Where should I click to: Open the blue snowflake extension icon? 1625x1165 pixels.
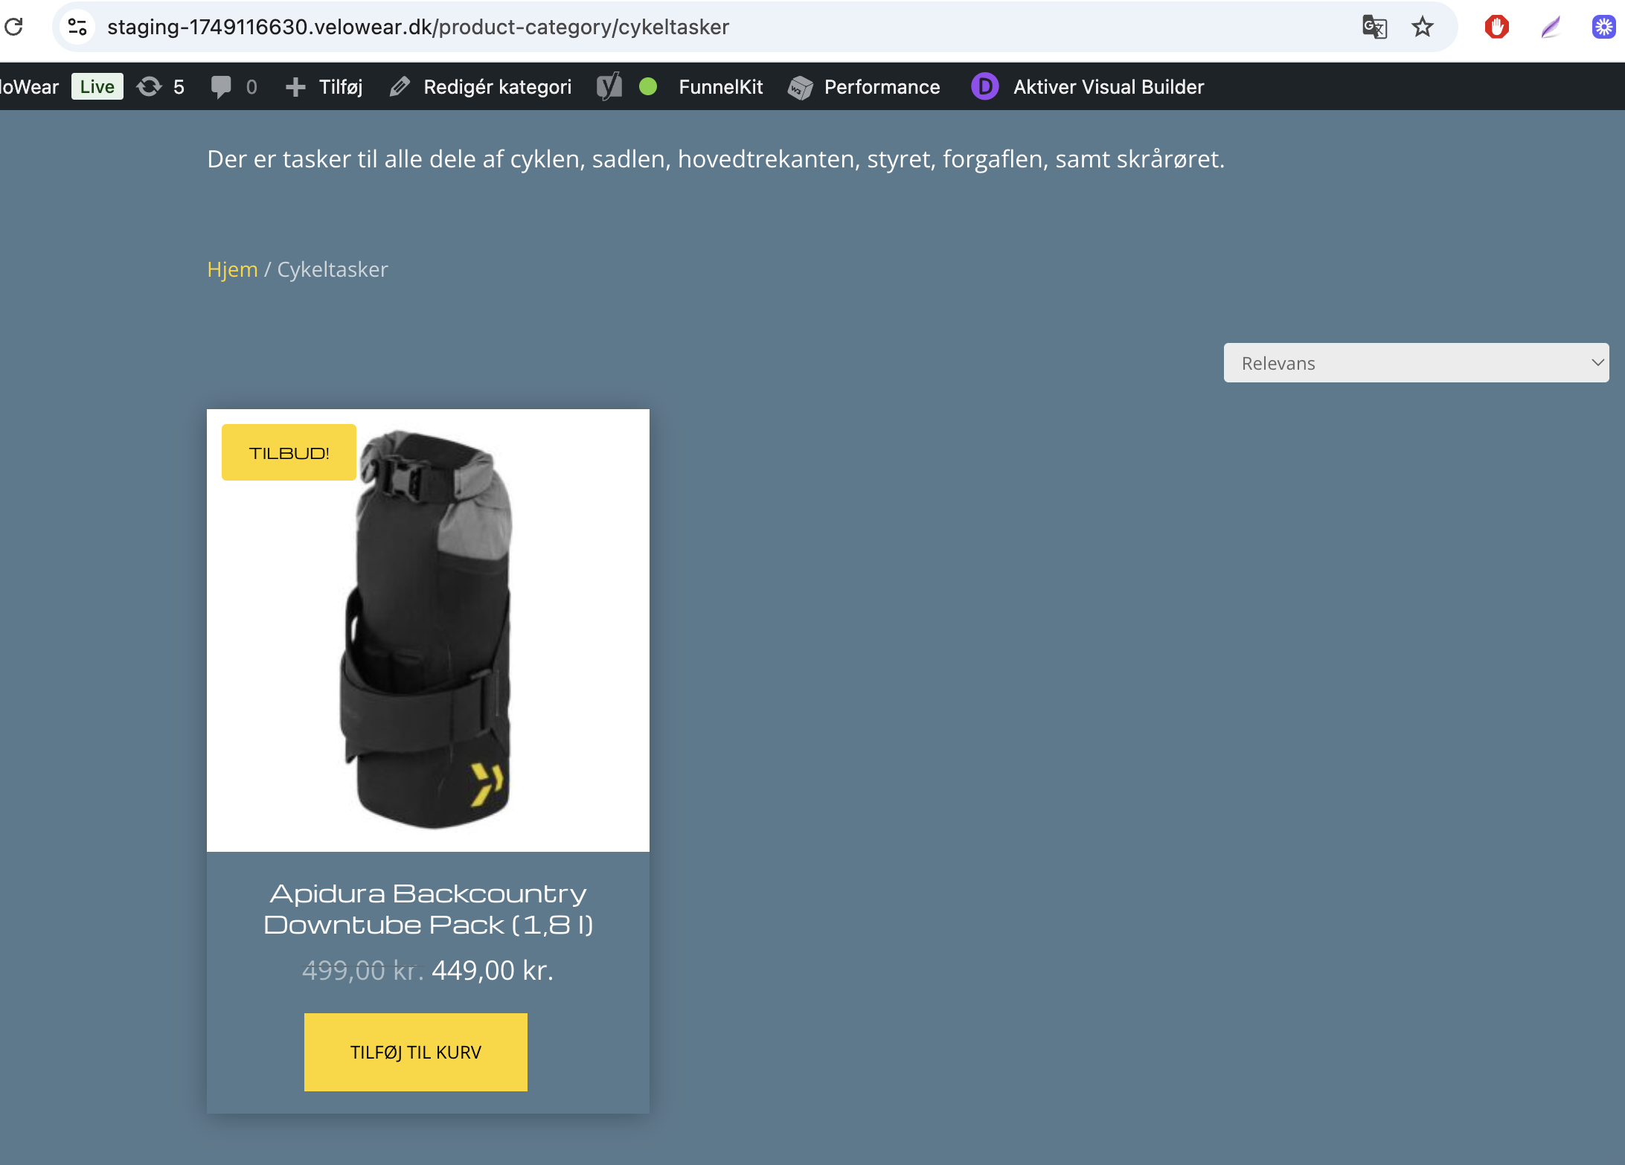[x=1603, y=27]
